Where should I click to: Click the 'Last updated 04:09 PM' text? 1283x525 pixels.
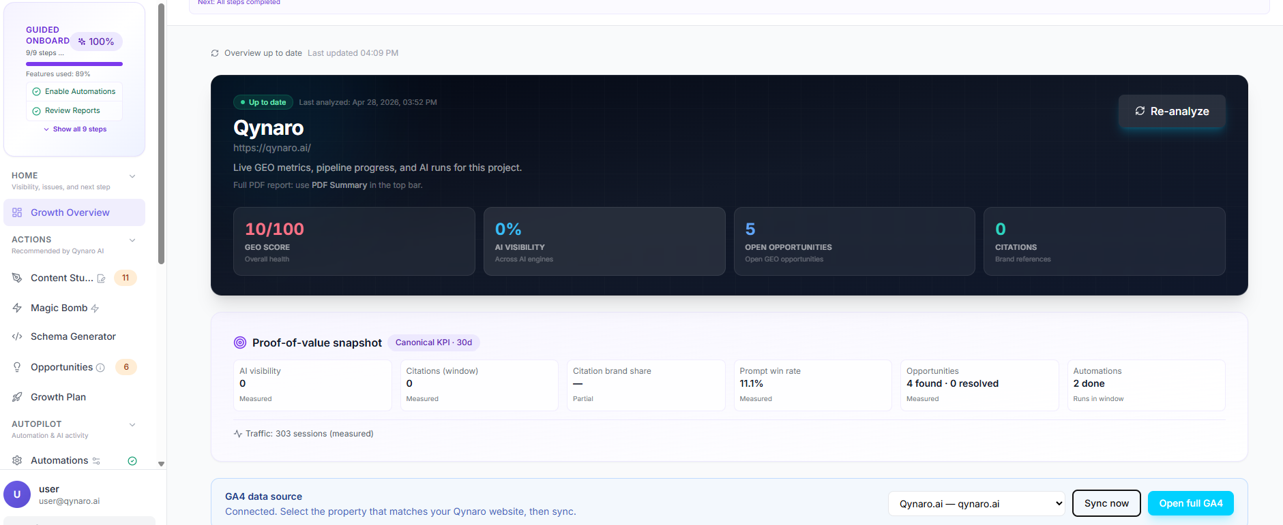[x=353, y=53]
